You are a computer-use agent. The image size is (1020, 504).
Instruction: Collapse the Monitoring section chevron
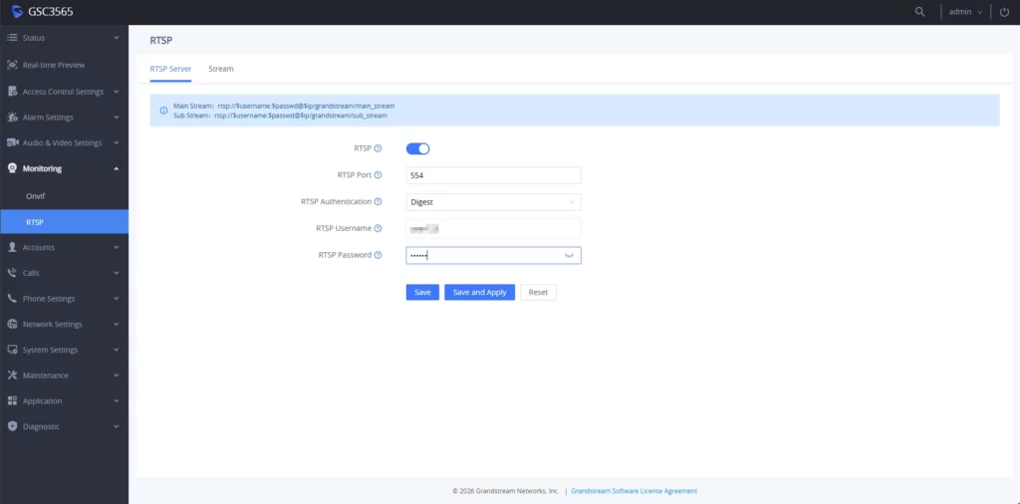pyautogui.click(x=117, y=168)
